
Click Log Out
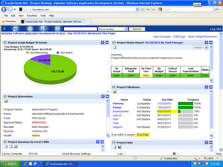216,29
